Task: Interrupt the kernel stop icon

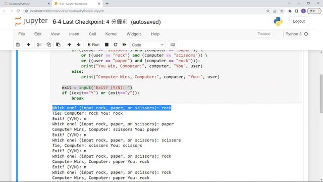Action: pyautogui.click(x=106, y=44)
